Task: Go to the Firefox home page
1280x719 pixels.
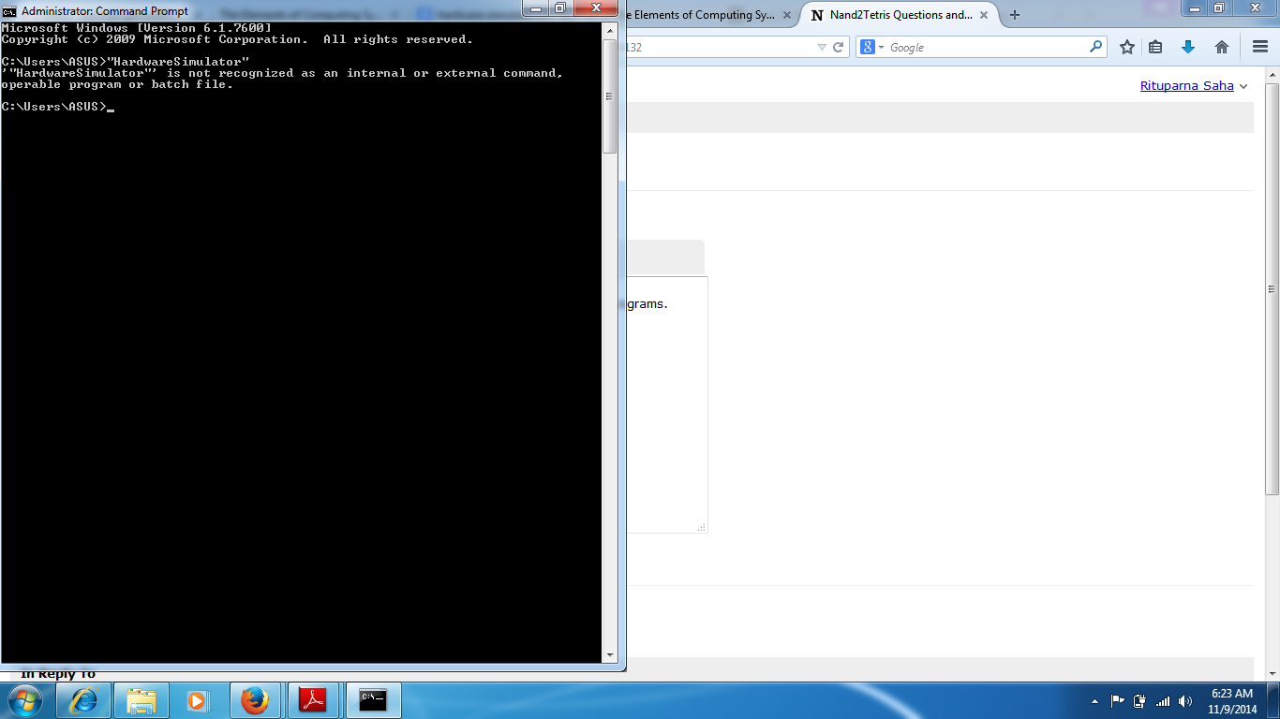Action: point(1222,47)
